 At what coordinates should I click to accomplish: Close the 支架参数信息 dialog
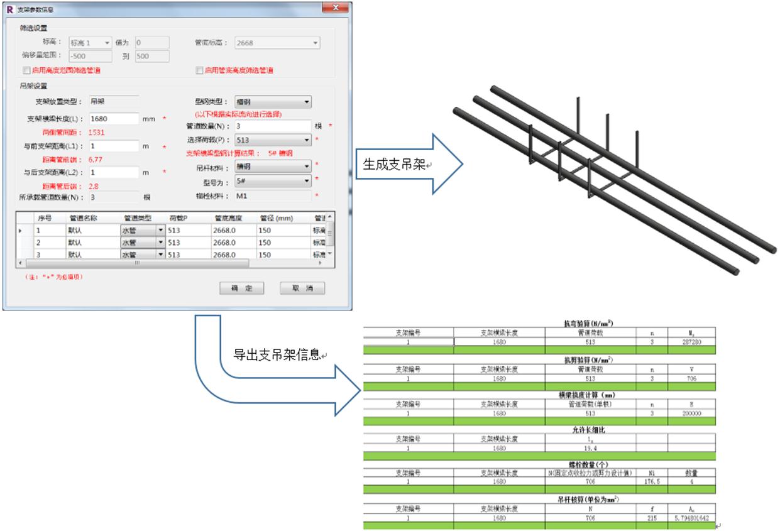(334, 9)
